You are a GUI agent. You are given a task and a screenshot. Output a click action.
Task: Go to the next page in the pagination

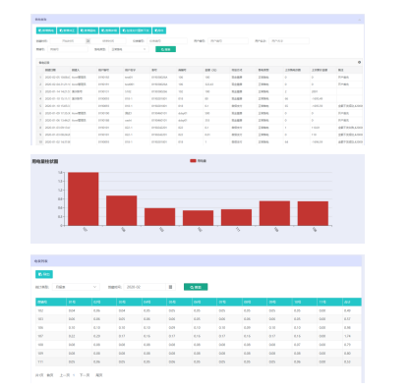tap(85, 375)
